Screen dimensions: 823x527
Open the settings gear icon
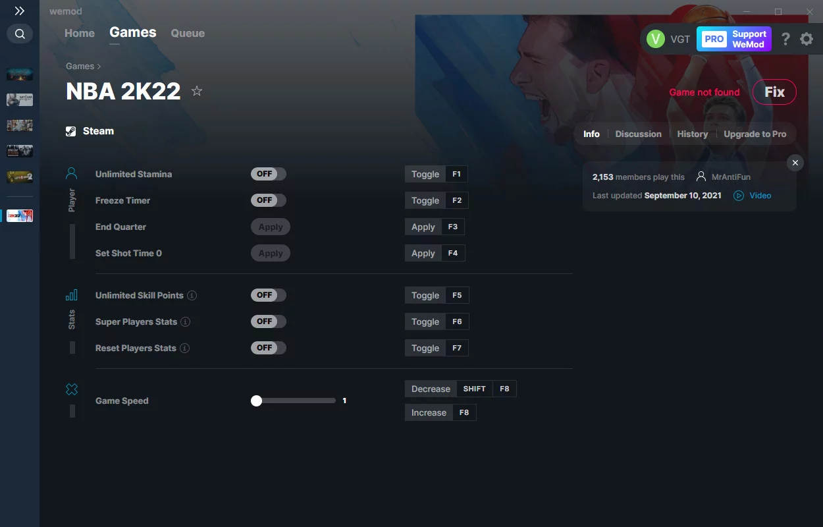807,39
